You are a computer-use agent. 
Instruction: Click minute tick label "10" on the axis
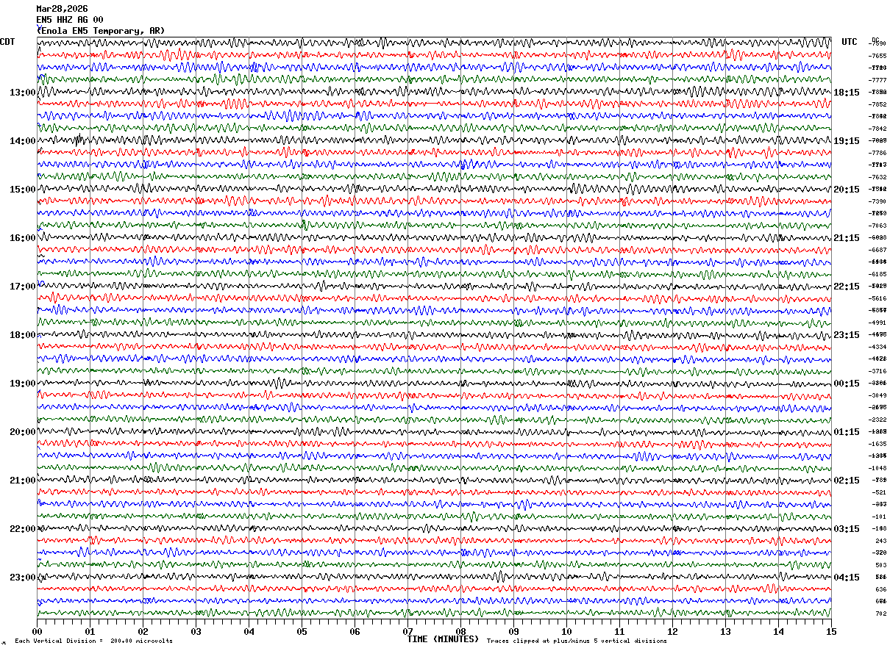point(566,631)
